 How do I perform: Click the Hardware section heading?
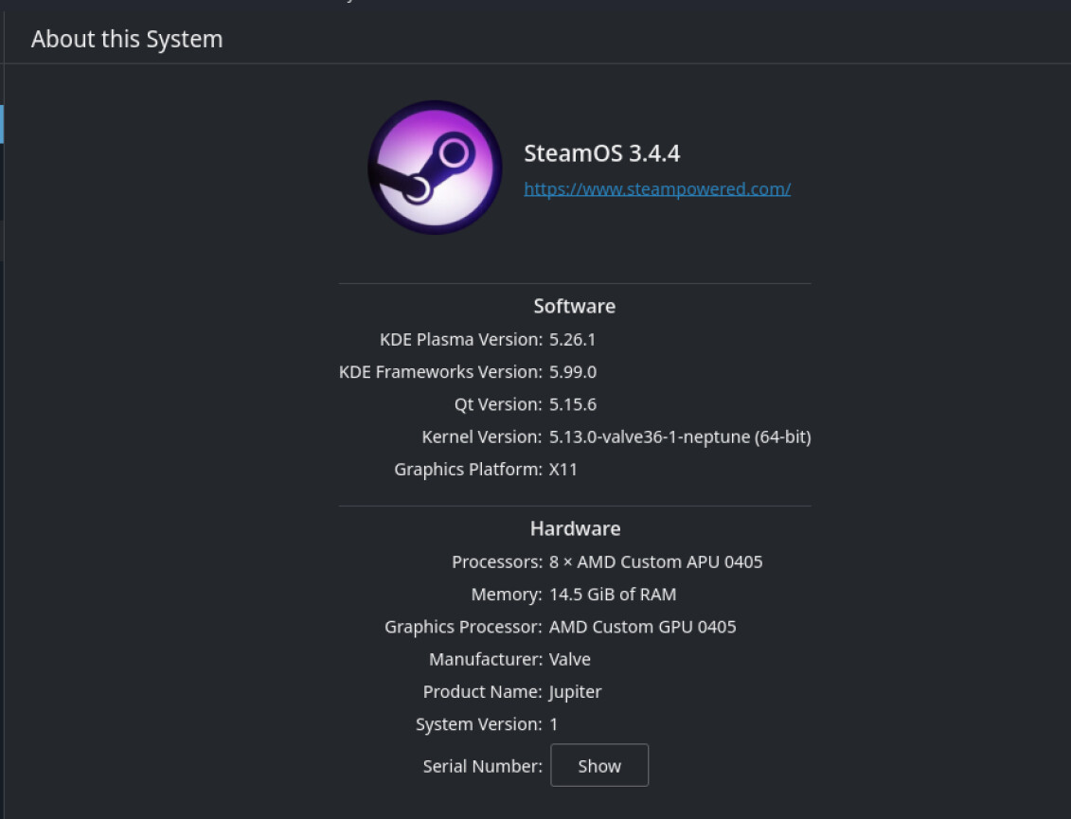tap(575, 528)
